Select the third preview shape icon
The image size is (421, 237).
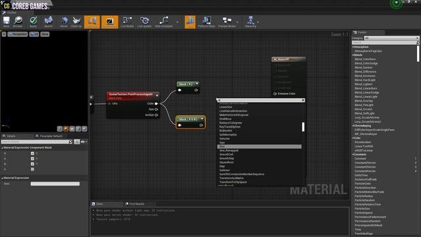72,129
